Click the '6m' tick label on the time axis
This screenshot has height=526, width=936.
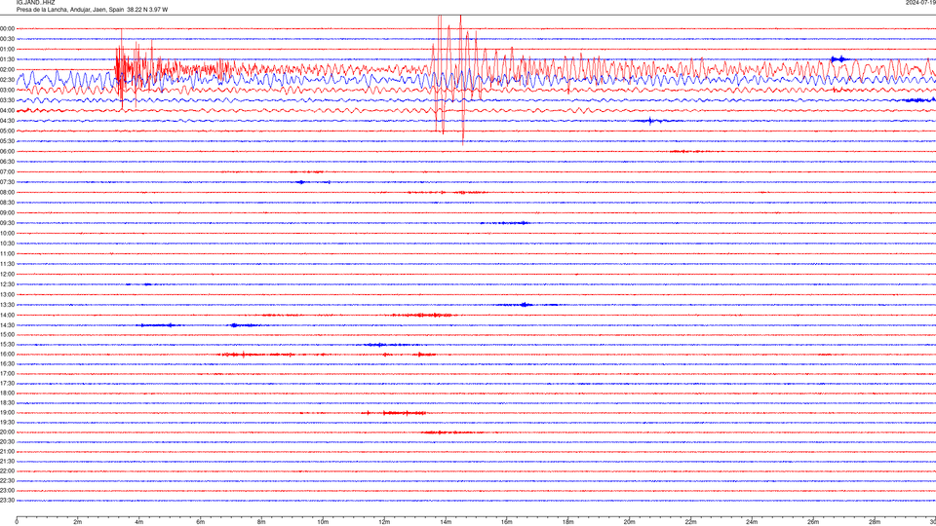pyautogui.click(x=201, y=522)
